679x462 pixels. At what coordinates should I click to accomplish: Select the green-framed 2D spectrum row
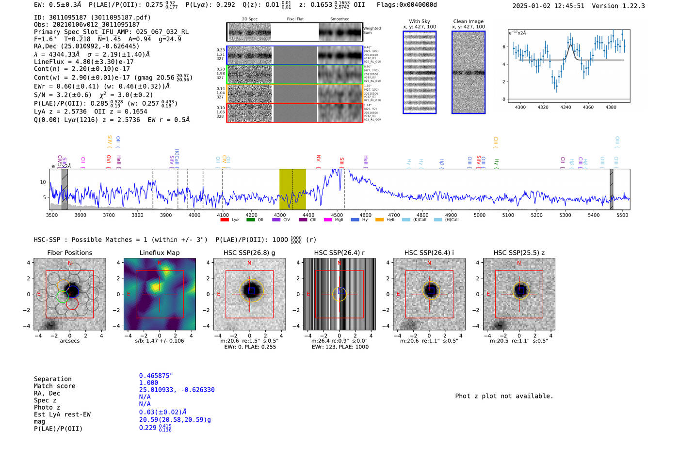tap(295, 75)
